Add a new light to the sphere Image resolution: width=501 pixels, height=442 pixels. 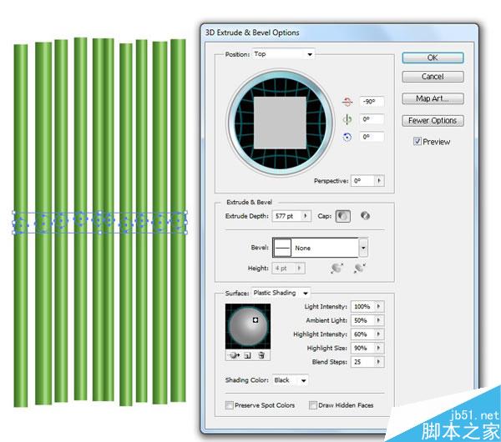(x=248, y=355)
